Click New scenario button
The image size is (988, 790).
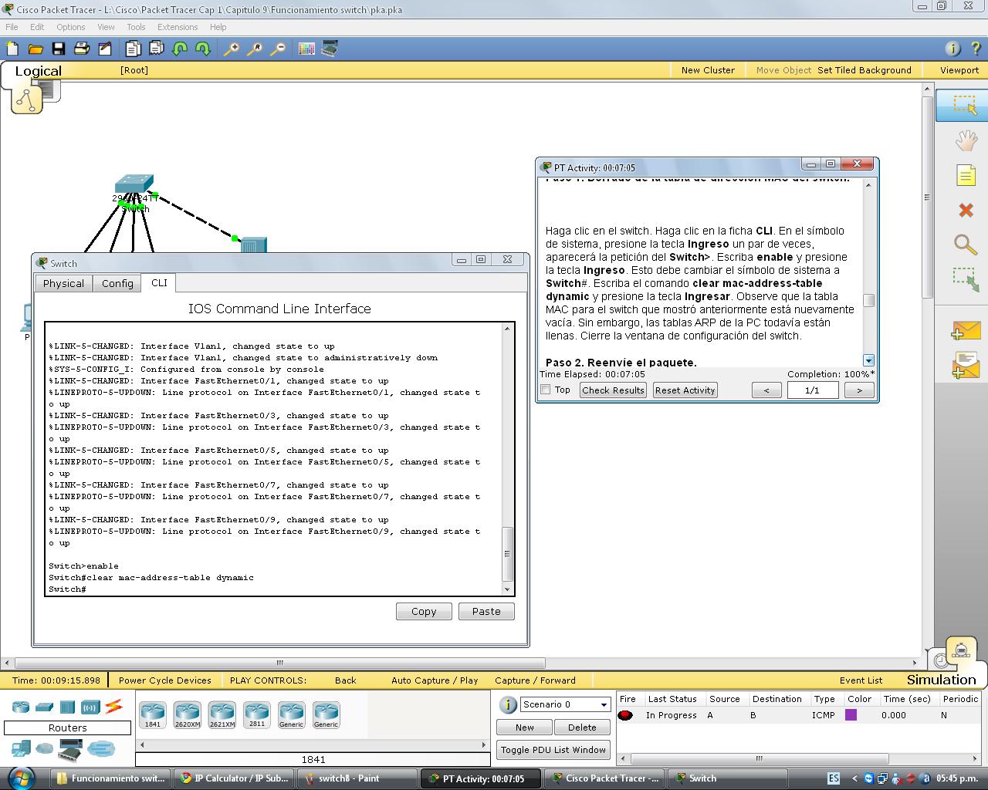pos(525,727)
